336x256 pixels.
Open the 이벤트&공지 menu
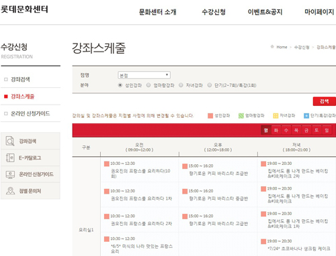click(x=265, y=12)
